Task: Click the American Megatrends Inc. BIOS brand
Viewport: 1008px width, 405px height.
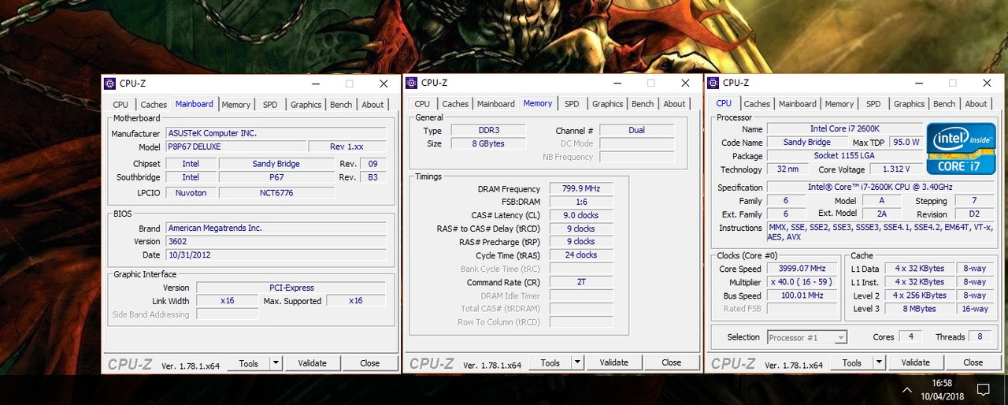Action: click(x=276, y=228)
